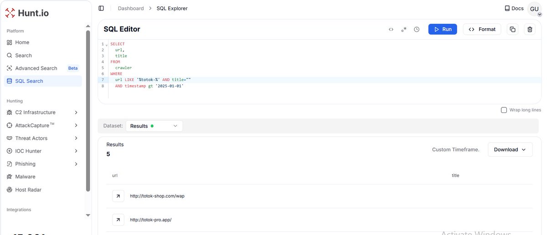Image resolution: width=547 pixels, height=235 pixels.
Task: Click the Custom Timeframe label
Action: point(456,149)
